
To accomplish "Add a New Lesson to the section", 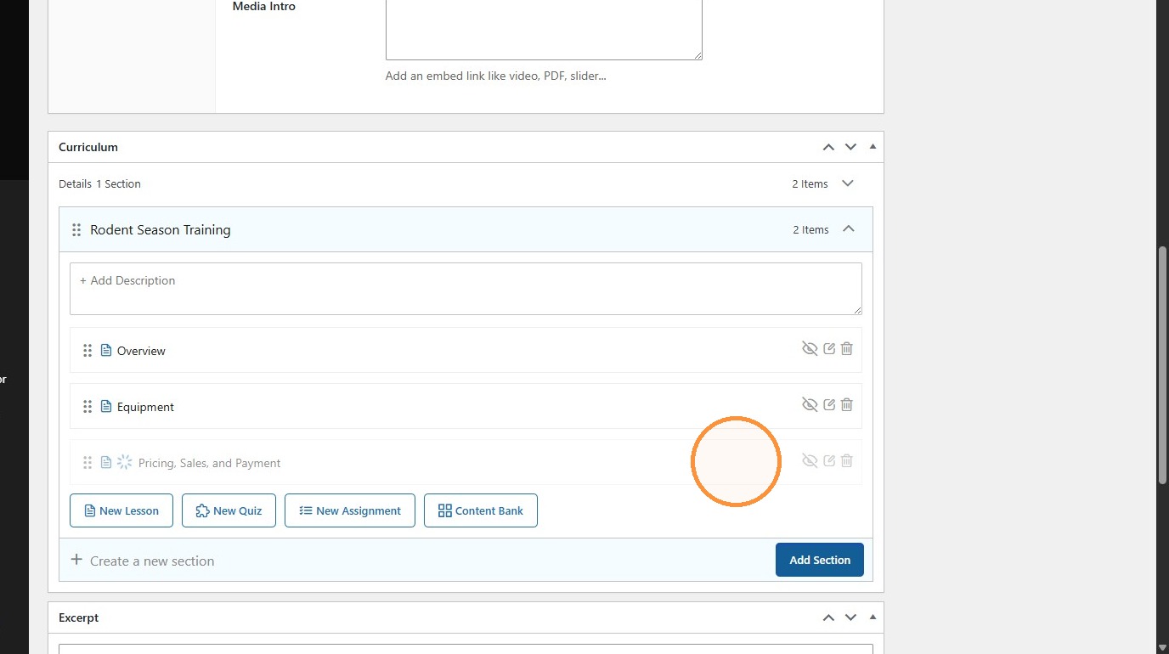I will 121,510.
